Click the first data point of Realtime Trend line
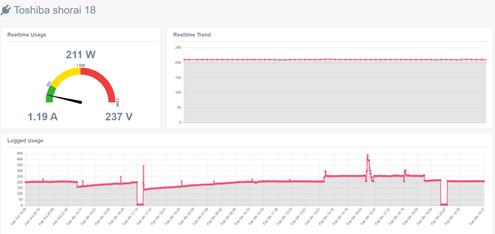Viewport: 495px width, 234px height. coord(184,59)
